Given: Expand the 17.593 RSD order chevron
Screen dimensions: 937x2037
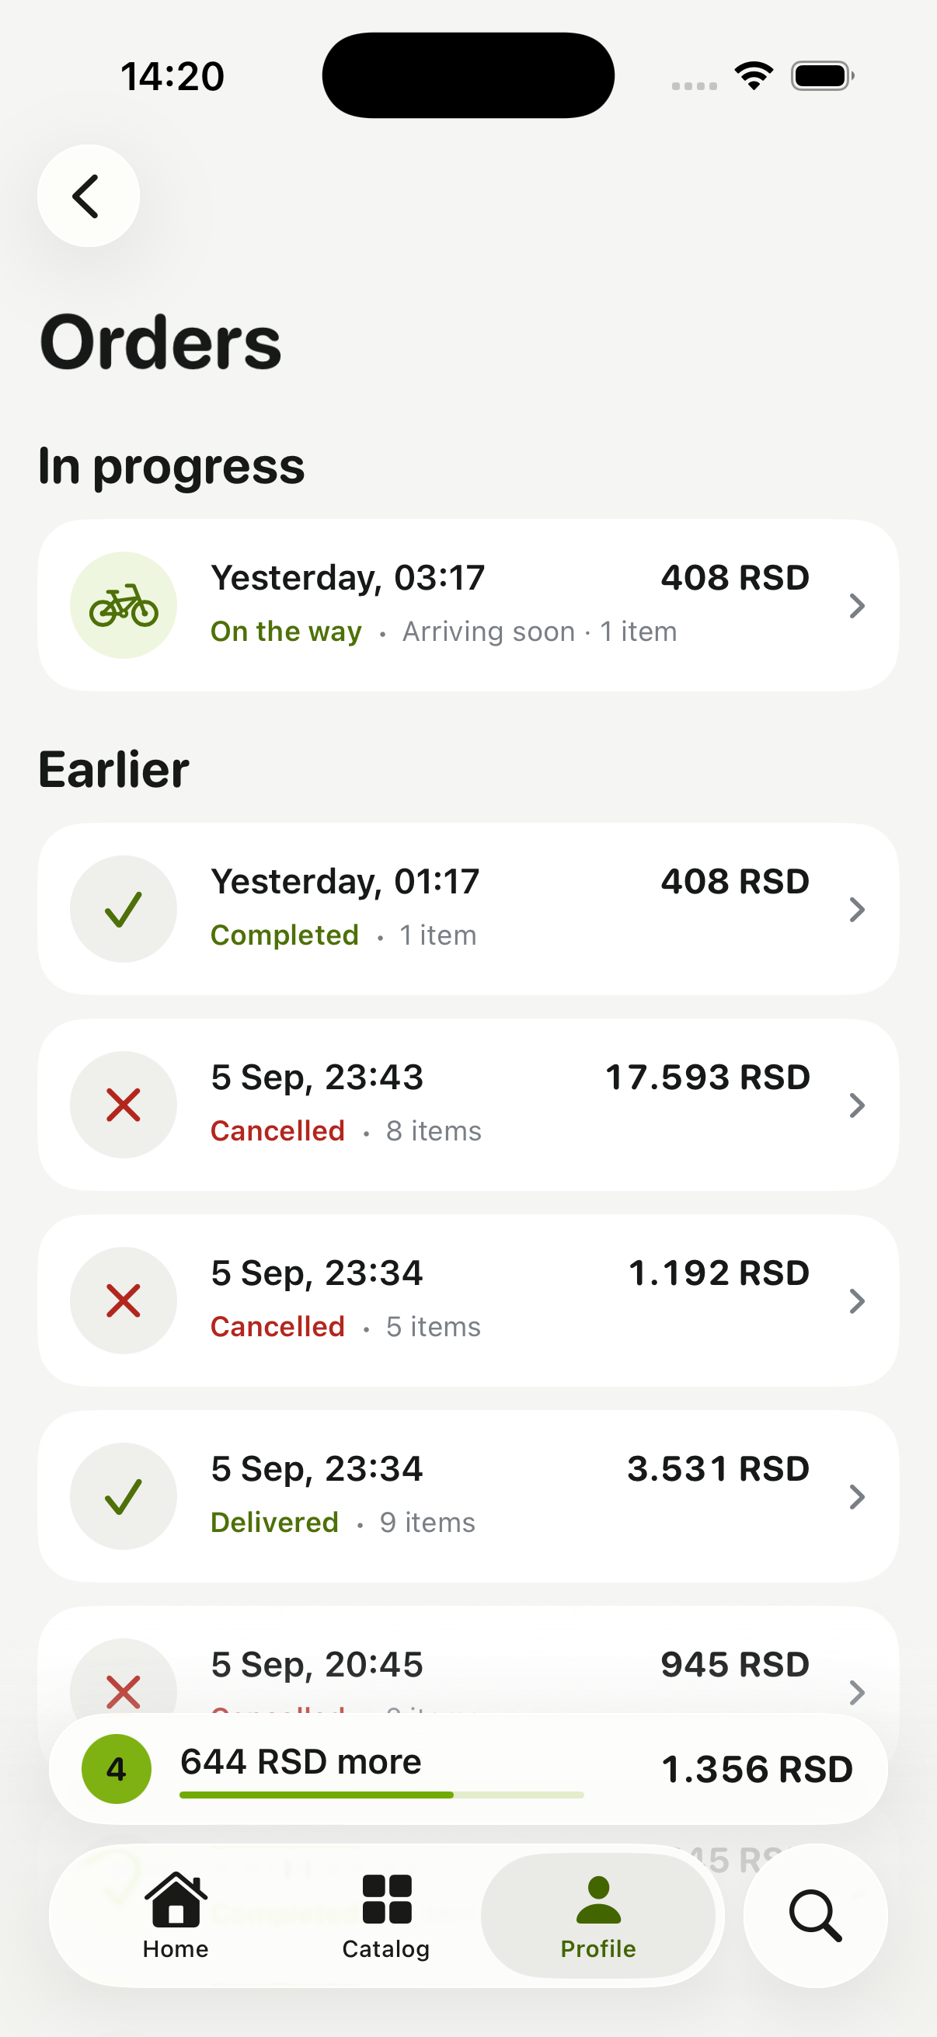Looking at the screenshot, I should click(x=856, y=1105).
